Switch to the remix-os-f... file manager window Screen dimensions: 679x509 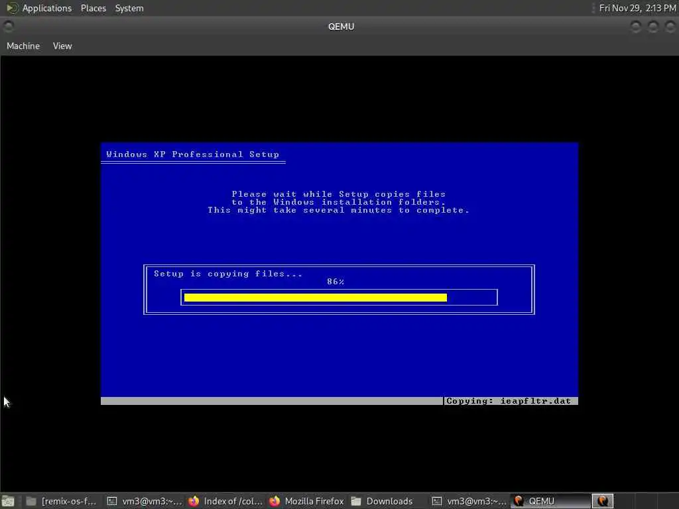point(61,501)
